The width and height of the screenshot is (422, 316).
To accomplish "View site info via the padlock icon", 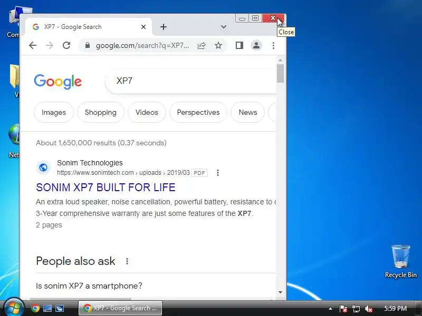I will tap(87, 45).
